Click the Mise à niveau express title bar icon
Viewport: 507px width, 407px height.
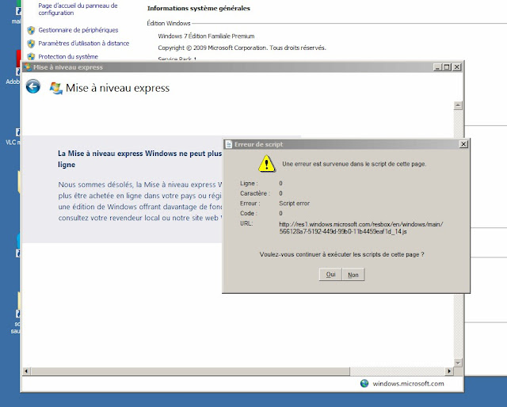[28, 67]
